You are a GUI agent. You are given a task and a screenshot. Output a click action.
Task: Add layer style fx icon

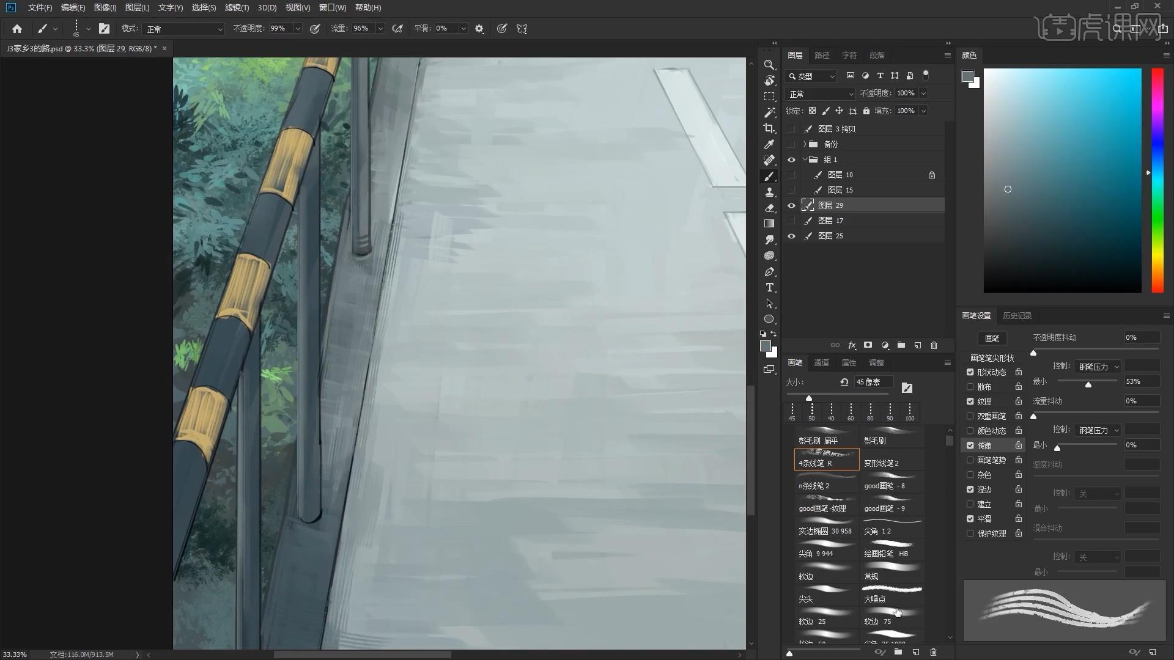[x=852, y=345]
